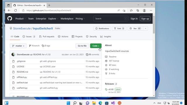This screenshot has width=187, height=105.
Task: View the 2 tags link
Action: point(46,46)
